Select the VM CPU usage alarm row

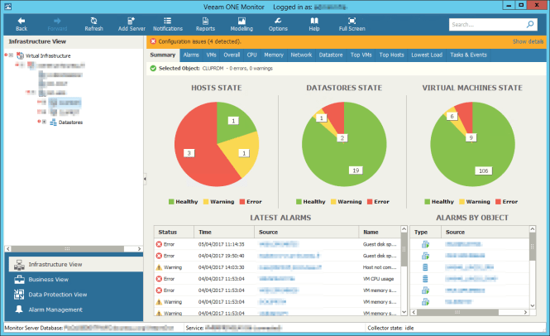click(x=277, y=279)
